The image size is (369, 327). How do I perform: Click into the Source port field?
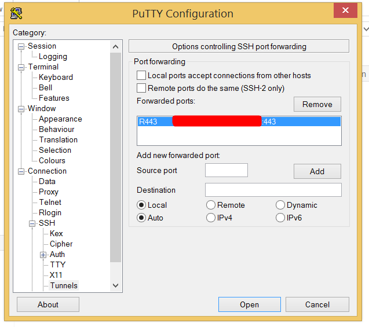click(x=226, y=170)
